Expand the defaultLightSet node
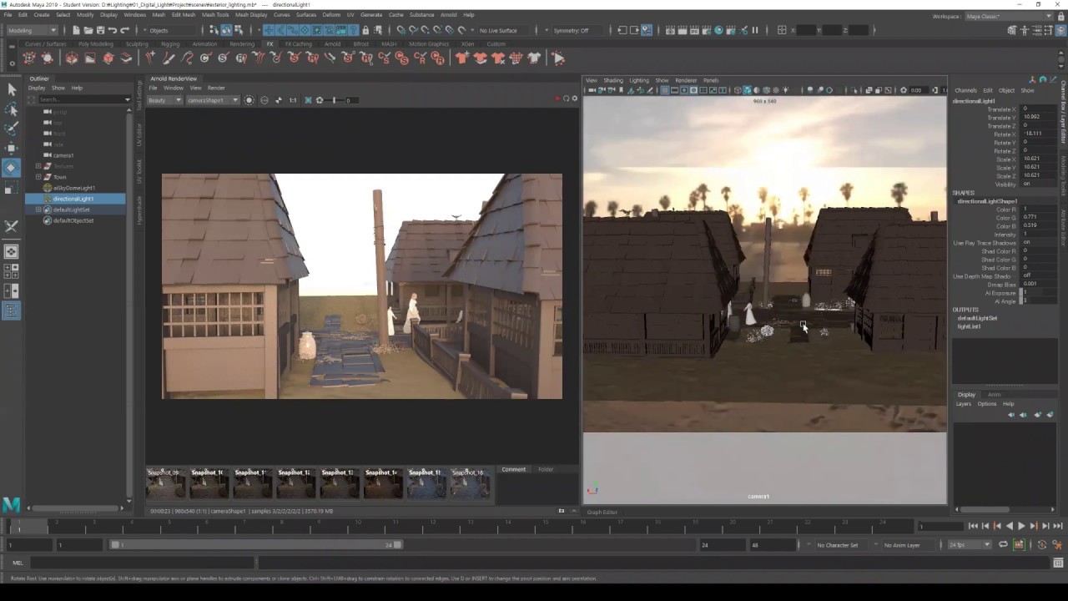The image size is (1068, 601). click(x=38, y=210)
